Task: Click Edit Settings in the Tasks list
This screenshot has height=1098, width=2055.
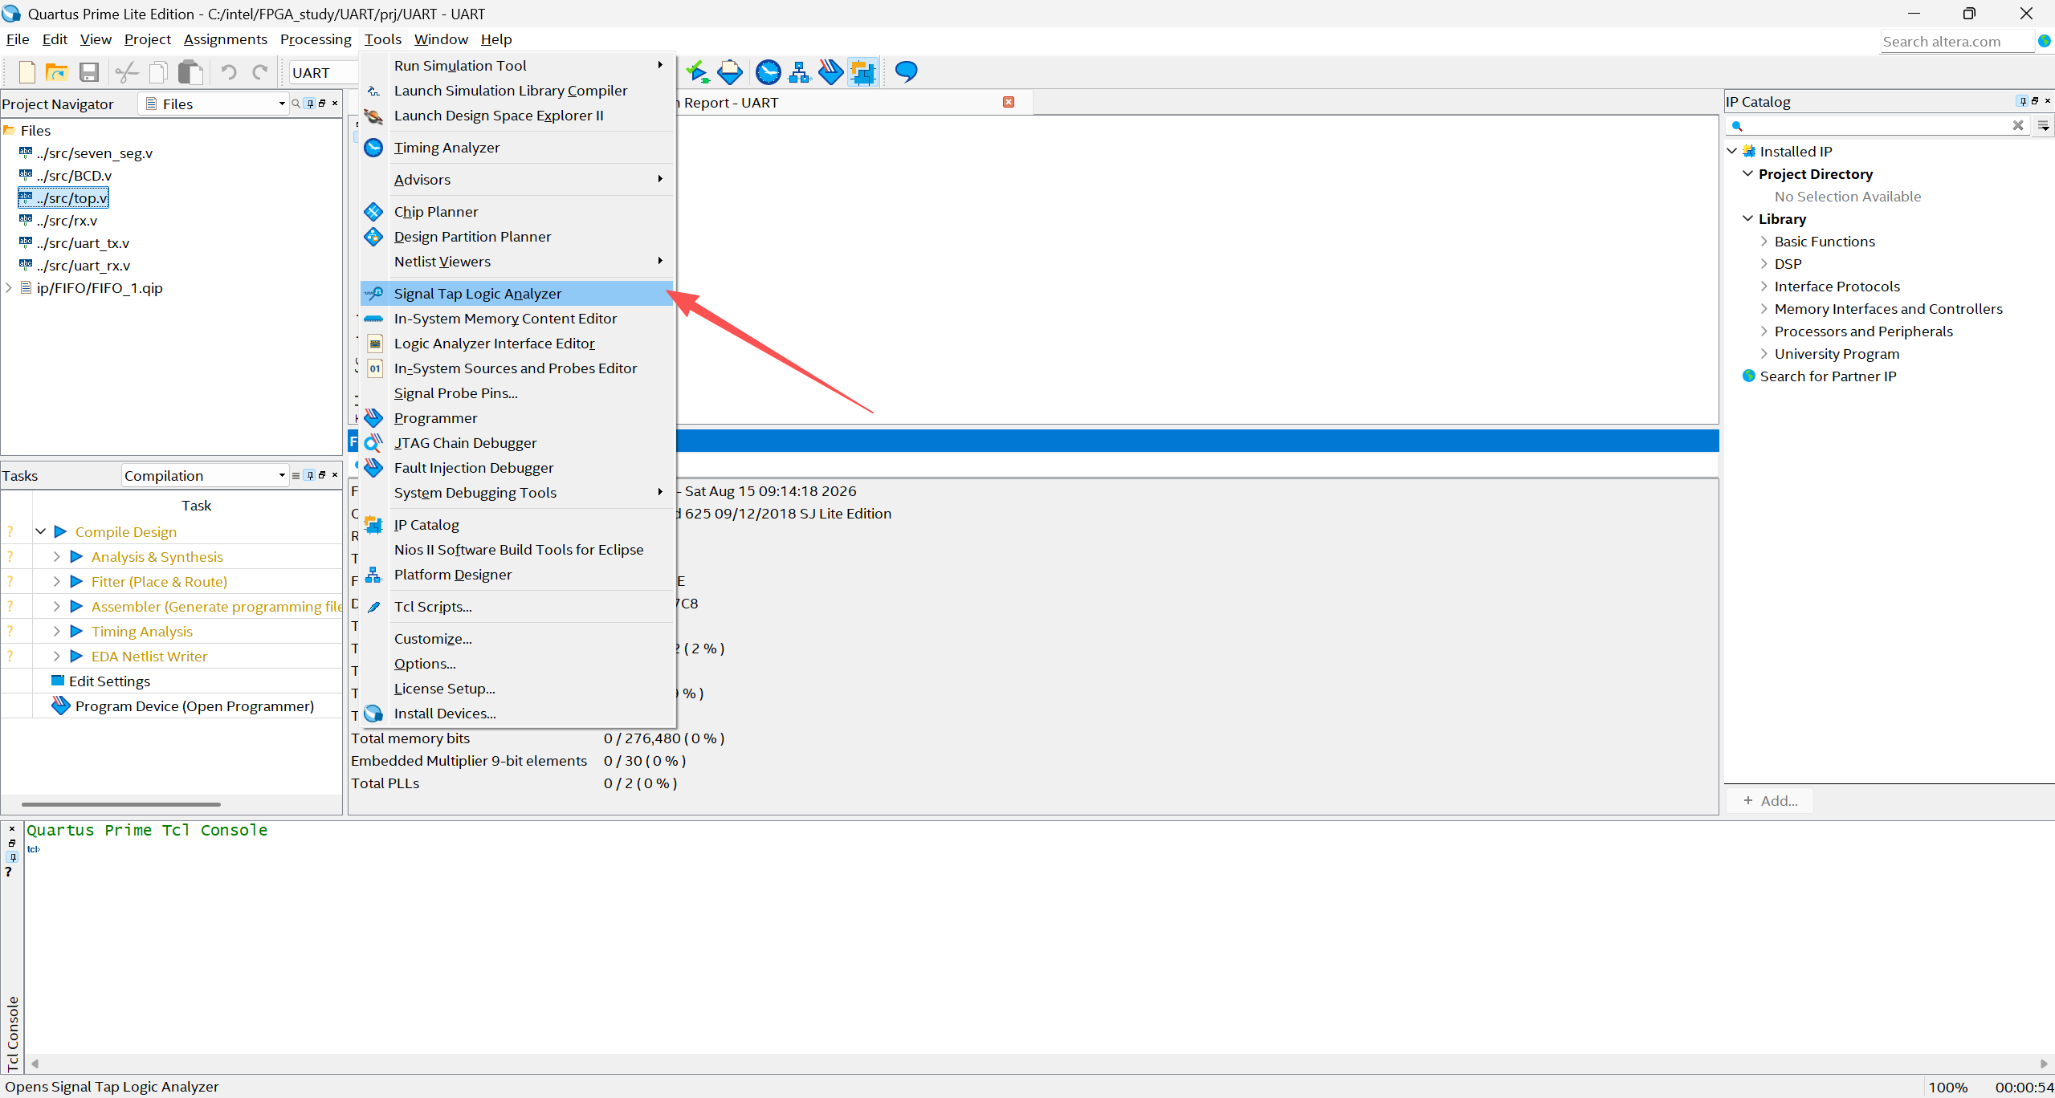Action: 109,681
